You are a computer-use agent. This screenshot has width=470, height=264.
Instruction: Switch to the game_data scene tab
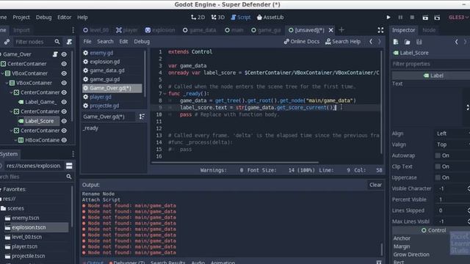(x=199, y=30)
